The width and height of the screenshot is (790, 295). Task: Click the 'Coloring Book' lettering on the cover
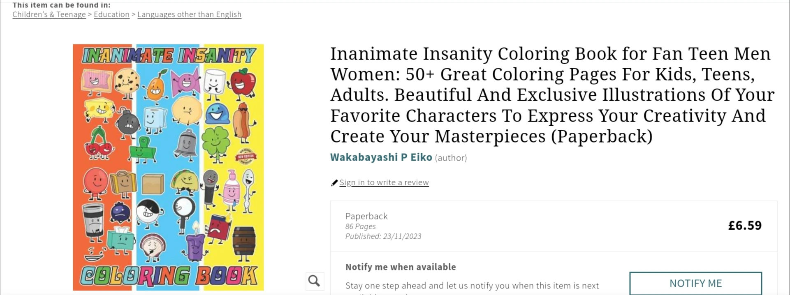168,276
